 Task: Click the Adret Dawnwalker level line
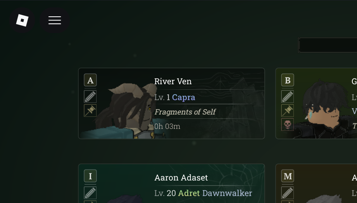203,193
